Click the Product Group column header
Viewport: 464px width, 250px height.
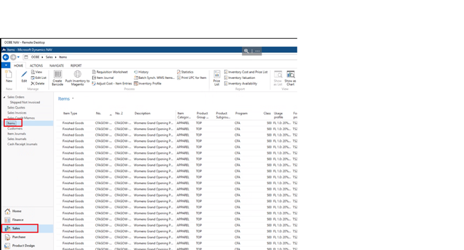pyautogui.click(x=203, y=115)
